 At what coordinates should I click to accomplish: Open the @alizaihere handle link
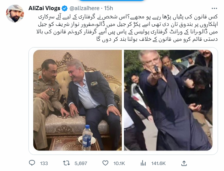coord(84,8)
